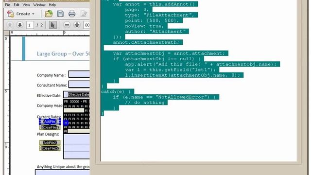Viewport: 311px width, 175px height.
Task: Open the Edit menu
Action: tap(17, 5)
